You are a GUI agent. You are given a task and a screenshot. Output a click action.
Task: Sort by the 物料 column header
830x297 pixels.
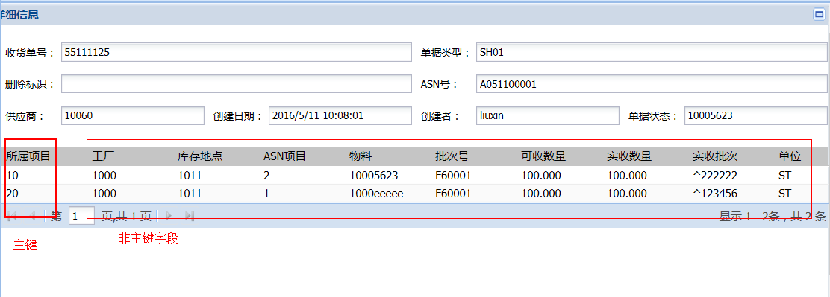(361, 156)
